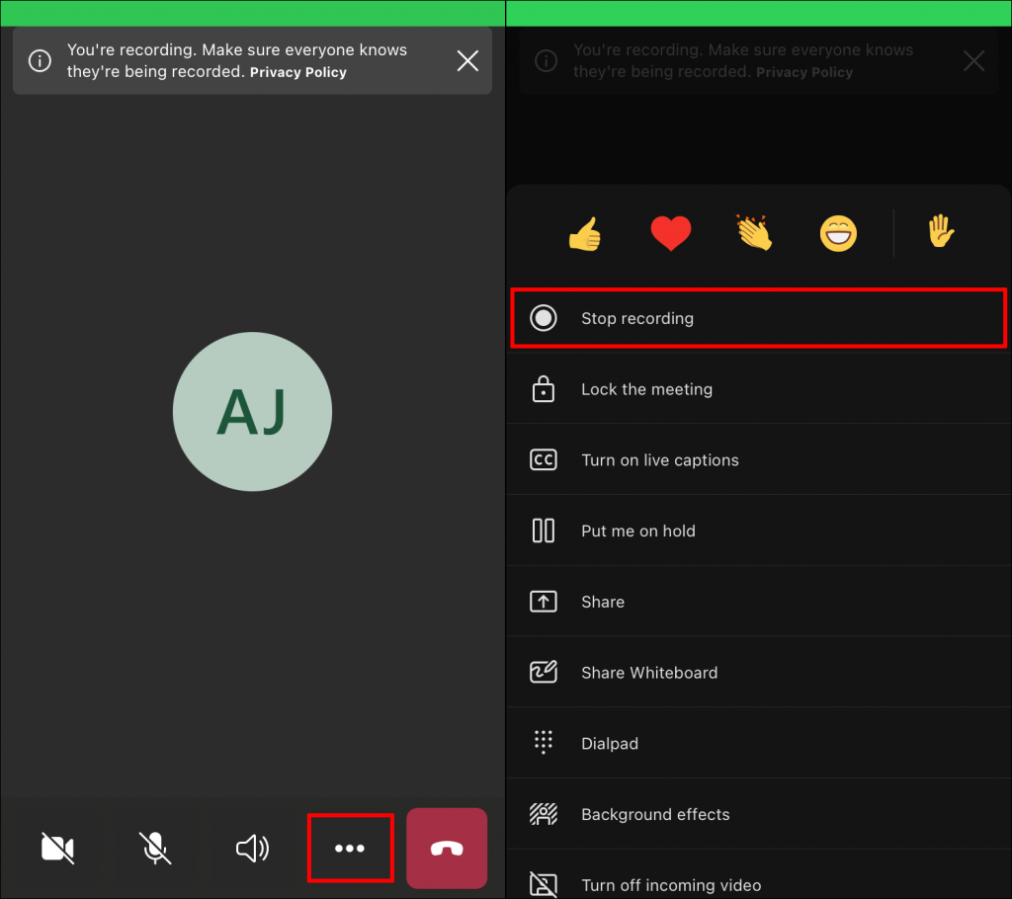Lock the meeting
Screen dimensions: 1012x899
tap(646, 389)
